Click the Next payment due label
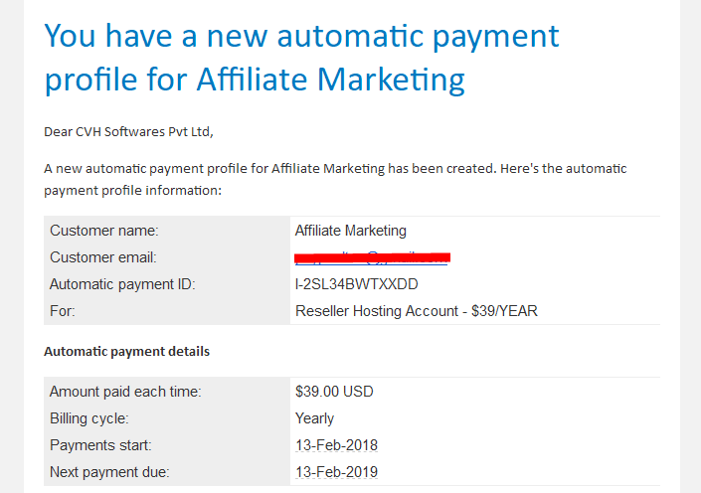Viewport: 701px width, 493px height. coord(109,472)
